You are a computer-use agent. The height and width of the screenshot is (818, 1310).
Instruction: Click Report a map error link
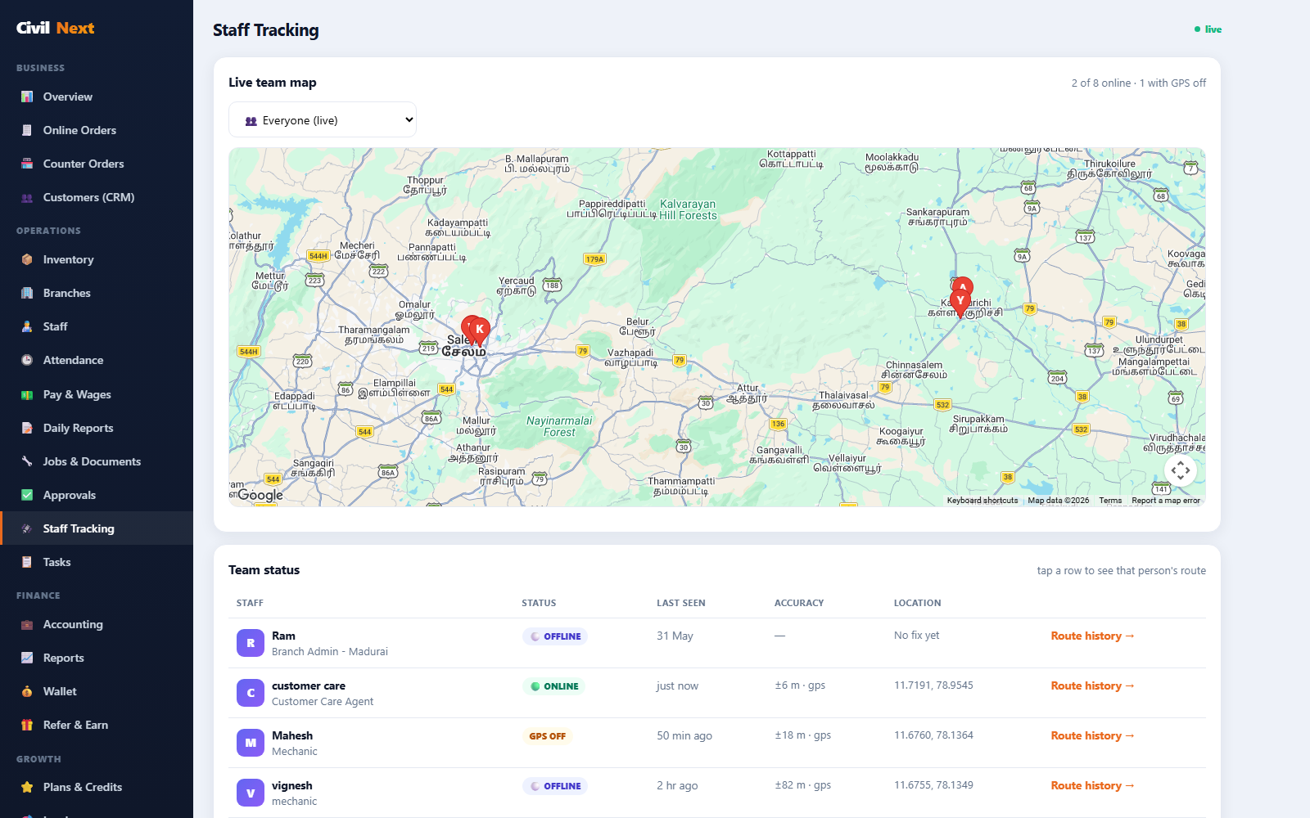click(x=1166, y=501)
